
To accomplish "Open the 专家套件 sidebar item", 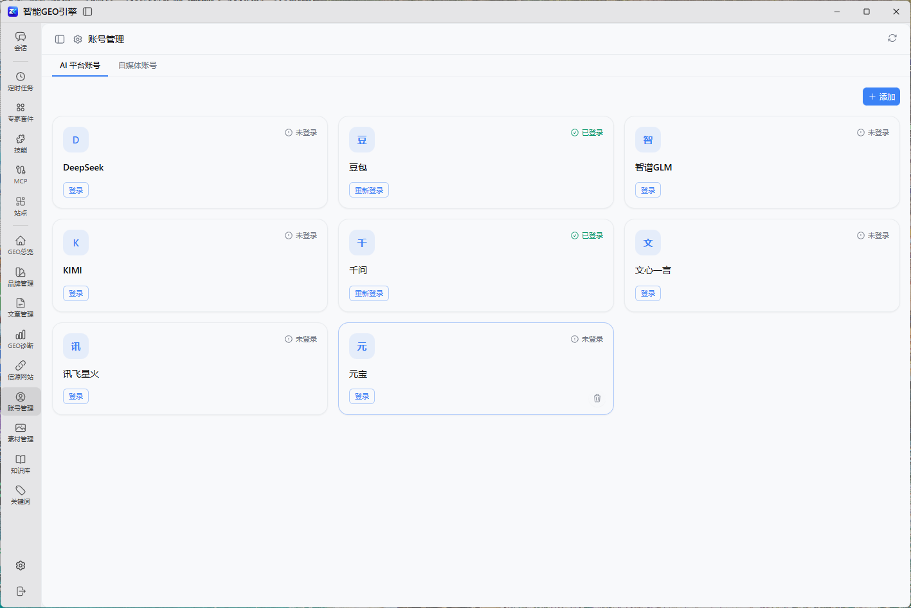I will coord(21,113).
